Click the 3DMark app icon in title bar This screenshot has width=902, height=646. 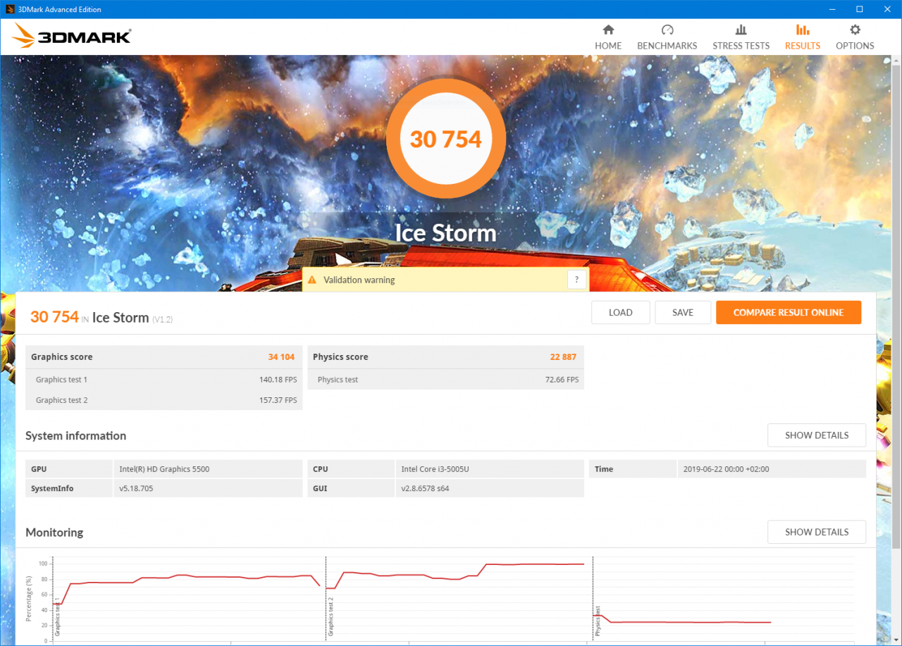click(10, 9)
